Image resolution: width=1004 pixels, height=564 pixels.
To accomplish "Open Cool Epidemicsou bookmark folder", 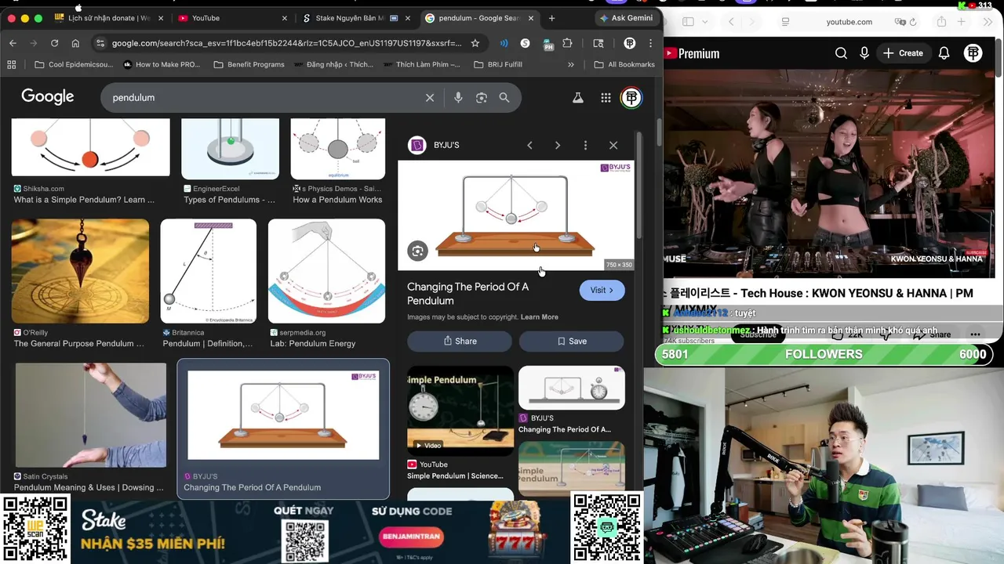I will pos(75,64).
